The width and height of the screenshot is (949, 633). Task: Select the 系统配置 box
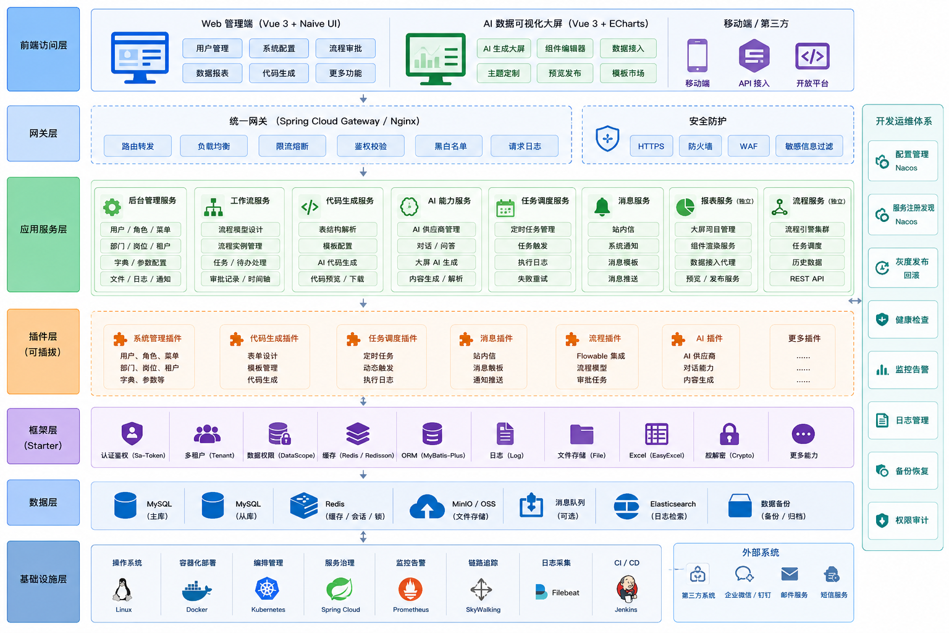279,48
